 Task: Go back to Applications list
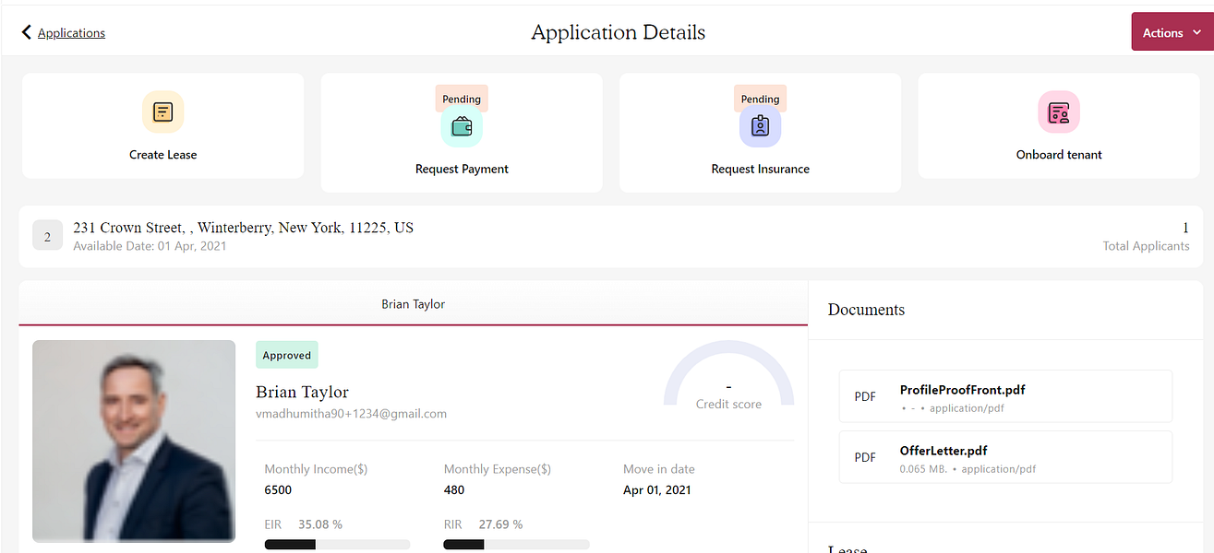point(71,33)
